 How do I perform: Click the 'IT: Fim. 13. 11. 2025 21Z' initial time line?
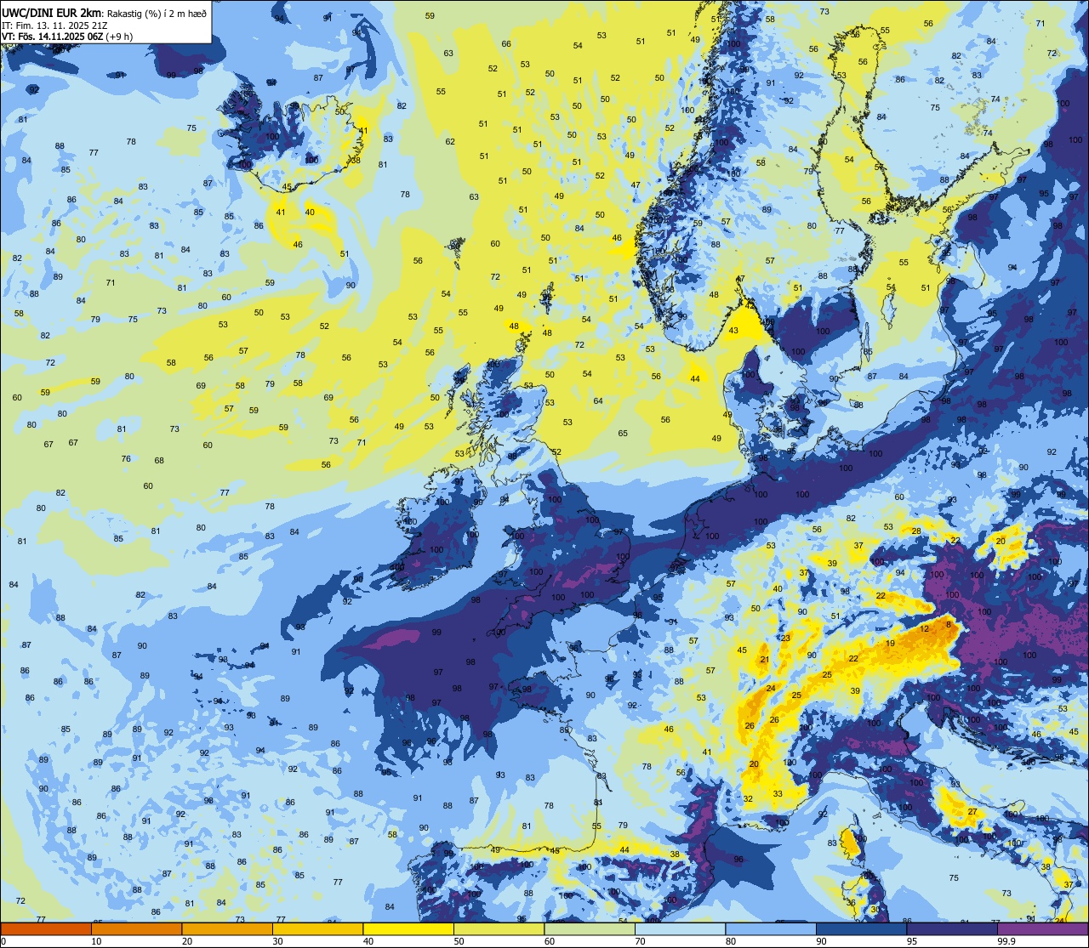[x=54, y=26]
